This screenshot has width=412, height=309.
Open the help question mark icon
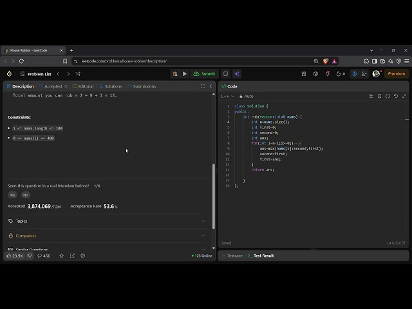click(83, 256)
